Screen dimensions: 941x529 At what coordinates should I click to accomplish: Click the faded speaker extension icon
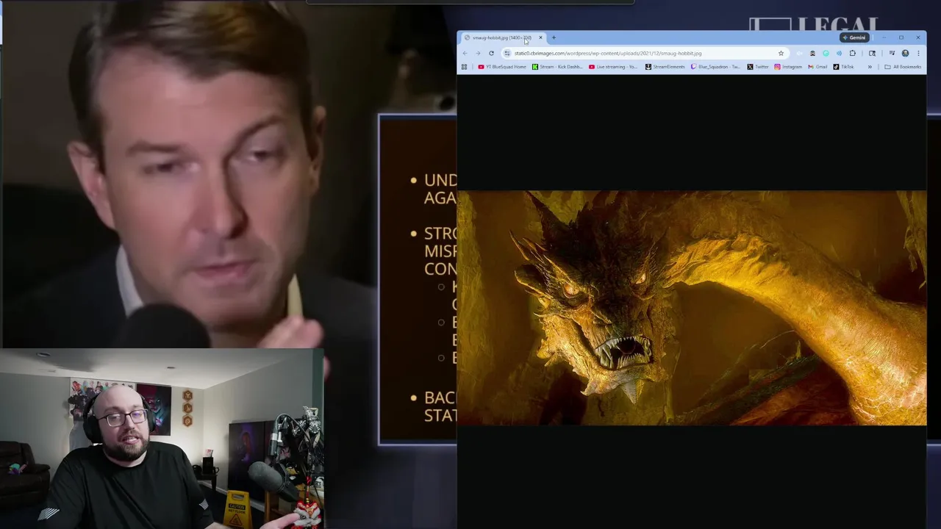click(x=799, y=53)
